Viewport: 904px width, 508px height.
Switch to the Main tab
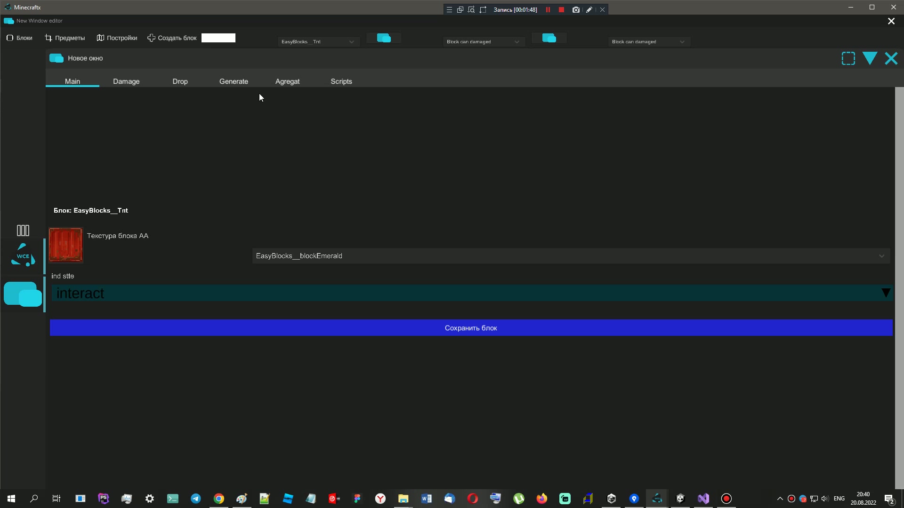pos(73,81)
